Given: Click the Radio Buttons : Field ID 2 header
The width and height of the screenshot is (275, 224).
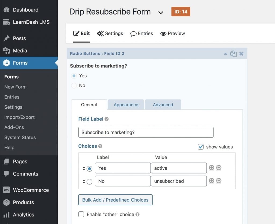Looking at the screenshot, I should [97, 54].
